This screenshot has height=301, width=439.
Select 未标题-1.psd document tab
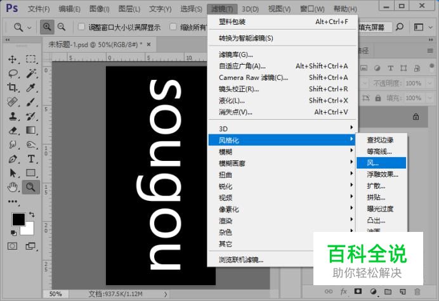95,44
